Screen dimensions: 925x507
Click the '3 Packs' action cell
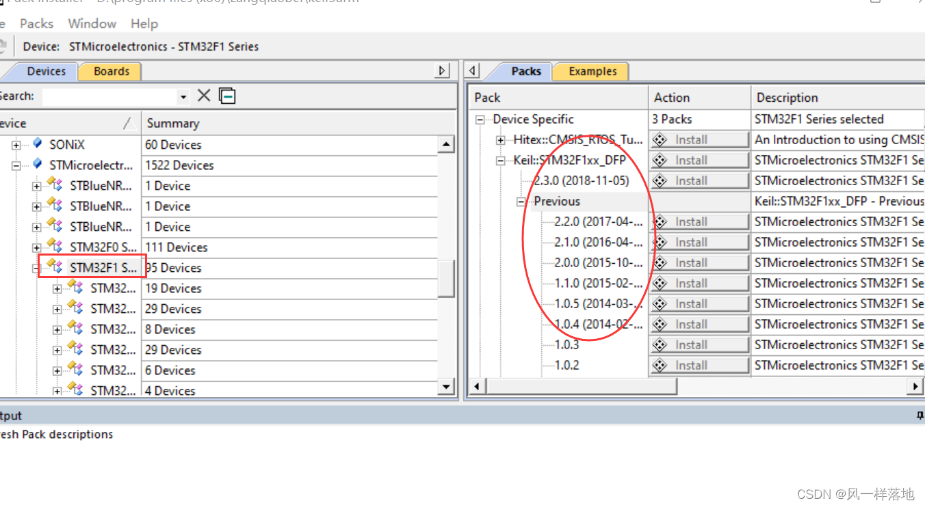[672, 119]
